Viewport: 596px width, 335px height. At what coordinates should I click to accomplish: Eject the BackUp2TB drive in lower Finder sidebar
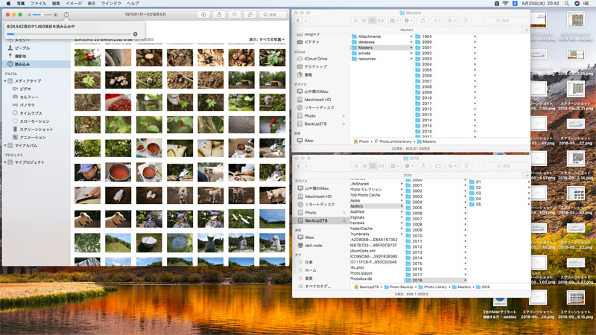(343, 221)
